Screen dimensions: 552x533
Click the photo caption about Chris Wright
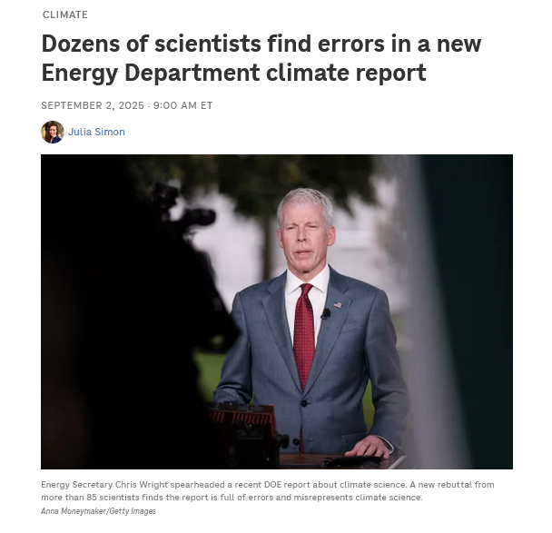click(x=268, y=491)
